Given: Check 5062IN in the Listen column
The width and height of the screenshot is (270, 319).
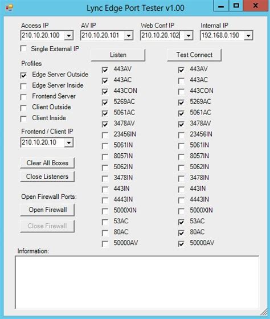Looking at the screenshot, I should [x=105, y=168].
